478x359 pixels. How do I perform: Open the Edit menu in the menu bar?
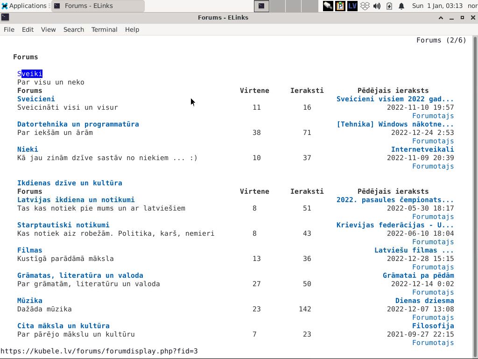pyautogui.click(x=28, y=29)
